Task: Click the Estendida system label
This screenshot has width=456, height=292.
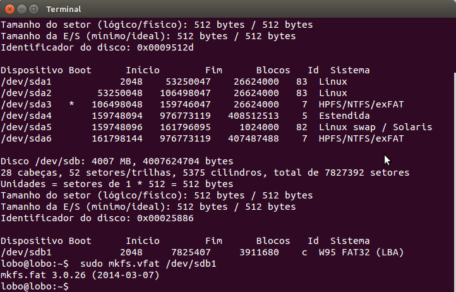Action: point(344,116)
